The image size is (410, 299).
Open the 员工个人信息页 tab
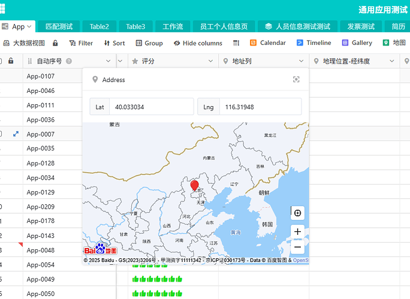pyautogui.click(x=224, y=26)
